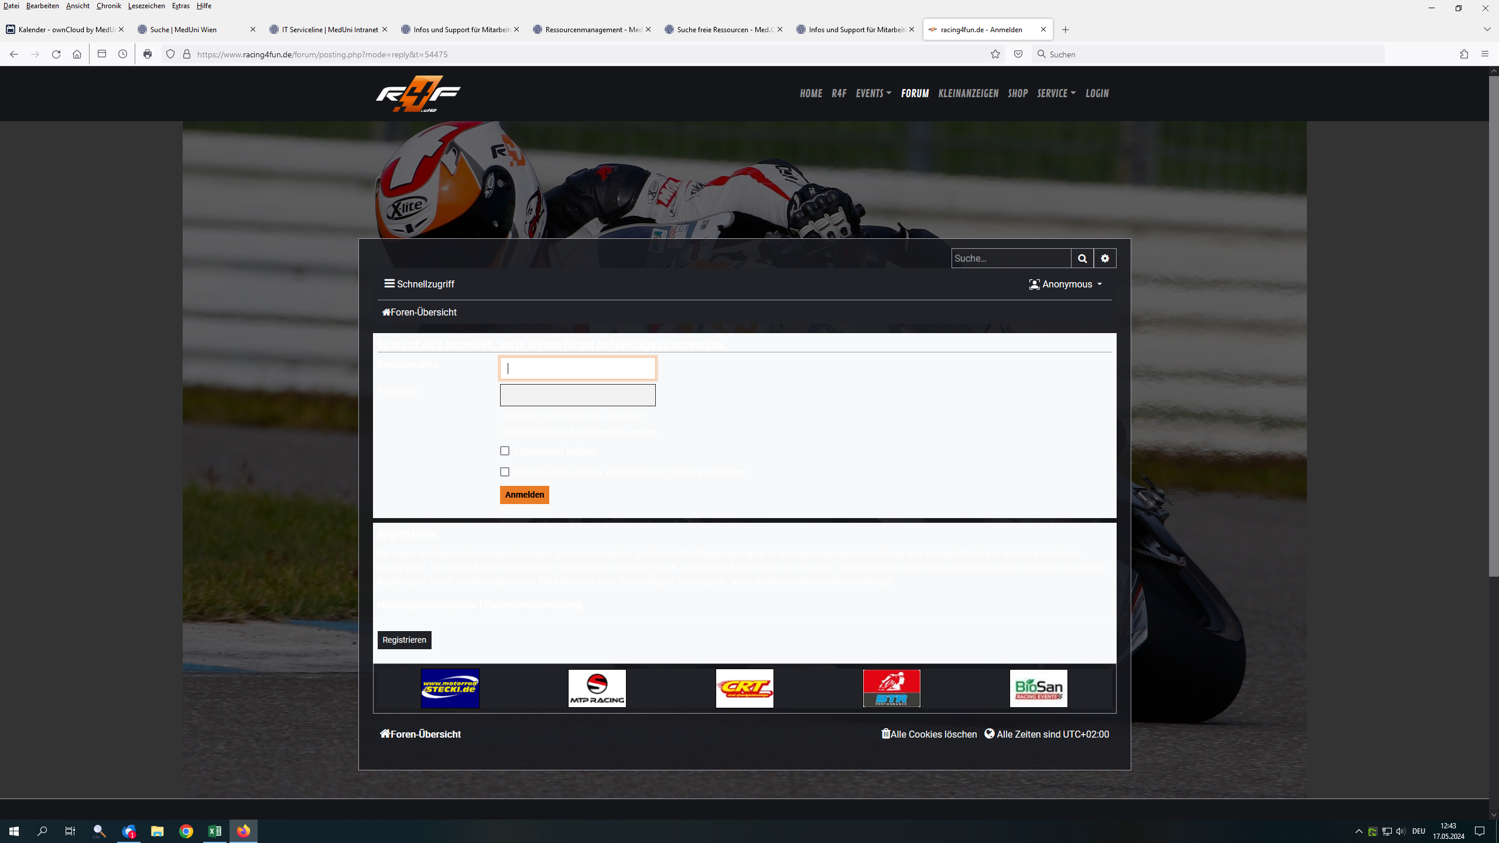Click the Save to Pocket icon
This screenshot has height=843, width=1499.
pos(1018,54)
